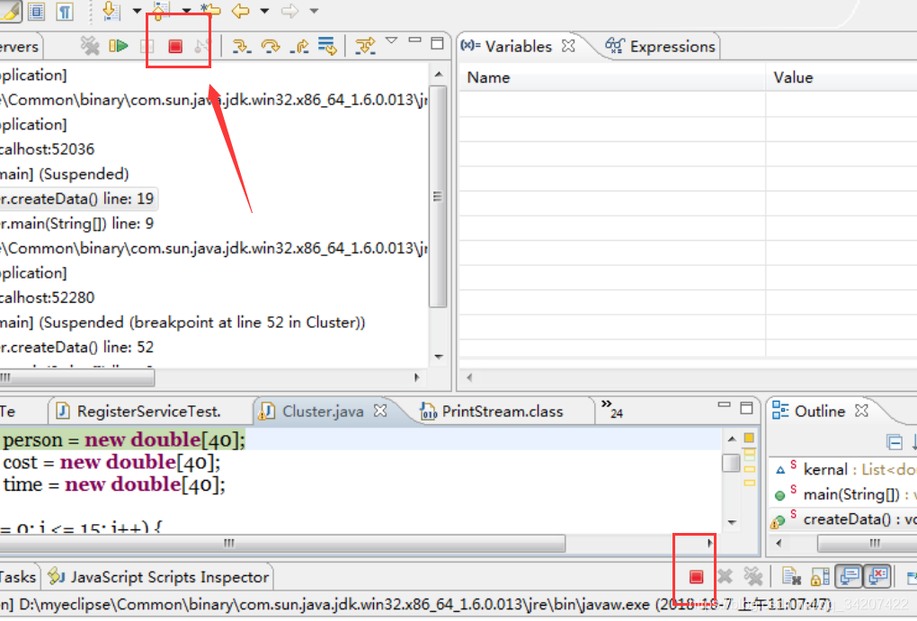
Task: Click Outline view tab
Action: tap(819, 412)
